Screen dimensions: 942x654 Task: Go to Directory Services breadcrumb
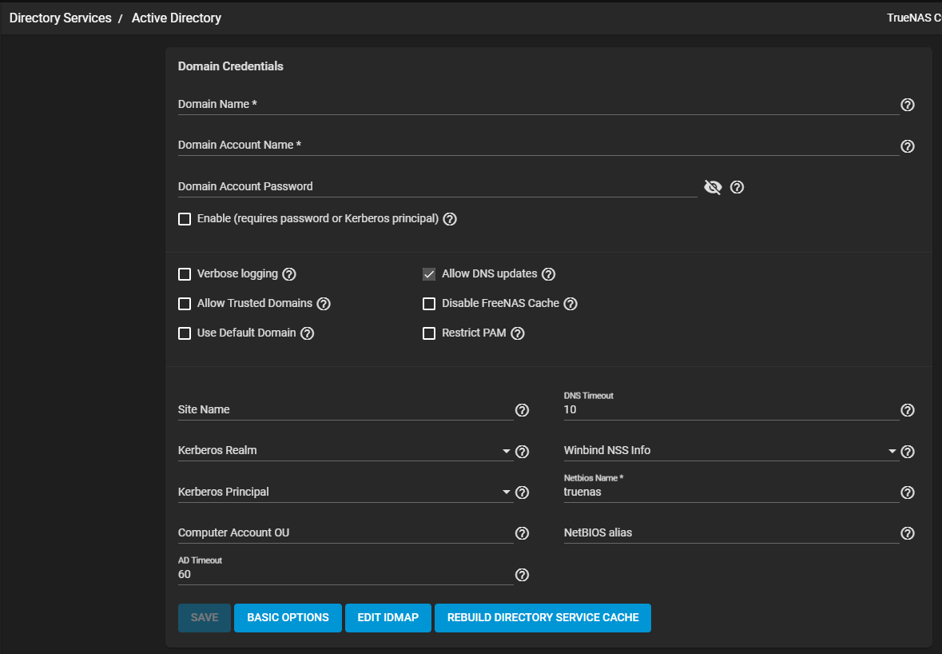(60, 18)
